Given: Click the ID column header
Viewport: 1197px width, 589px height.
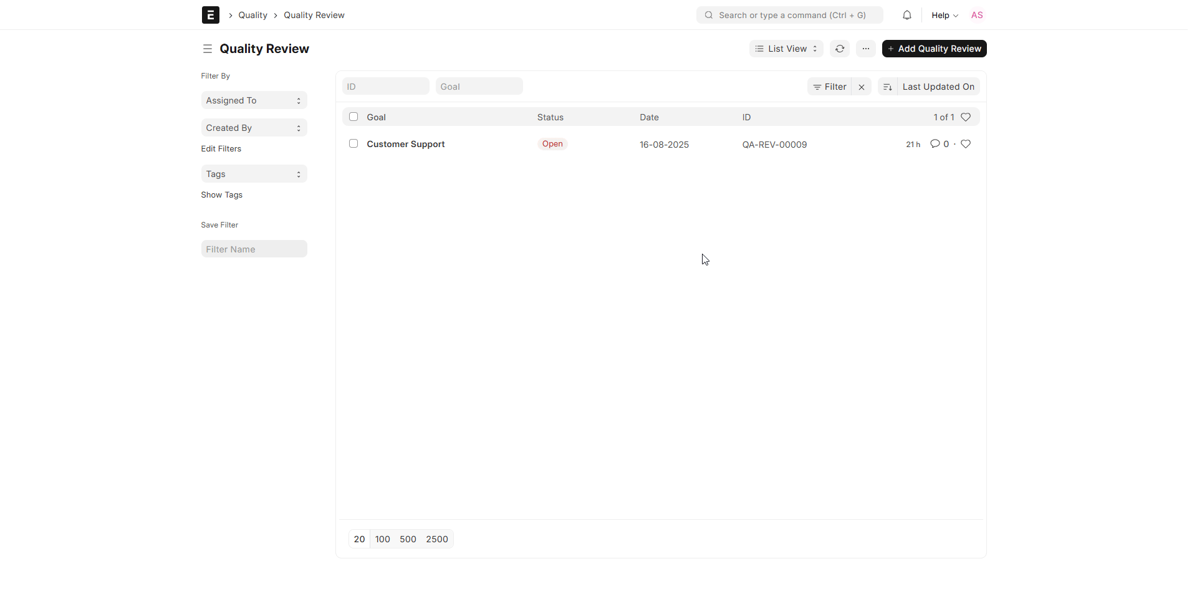Looking at the screenshot, I should pos(746,117).
